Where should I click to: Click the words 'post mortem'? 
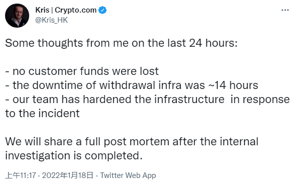(x=136, y=142)
